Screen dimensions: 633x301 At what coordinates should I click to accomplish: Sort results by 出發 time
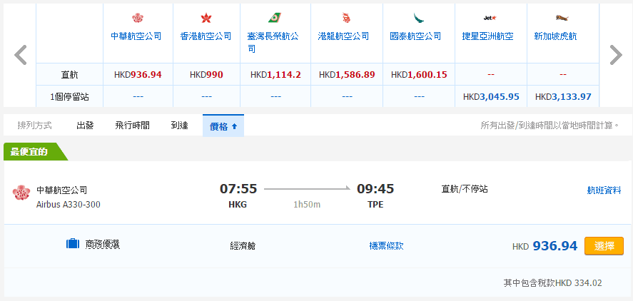pyautogui.click(x=85, y=126)
